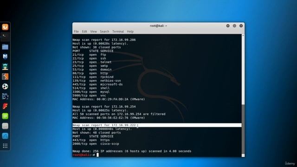Open Burp Suite from the dock
This screenshot has width=297, height=167.
coord(5,77)
